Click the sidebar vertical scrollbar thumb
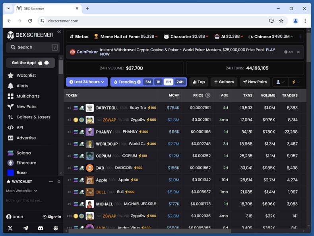314x236 pixels. pyautogui.click(x=61, y=67)
